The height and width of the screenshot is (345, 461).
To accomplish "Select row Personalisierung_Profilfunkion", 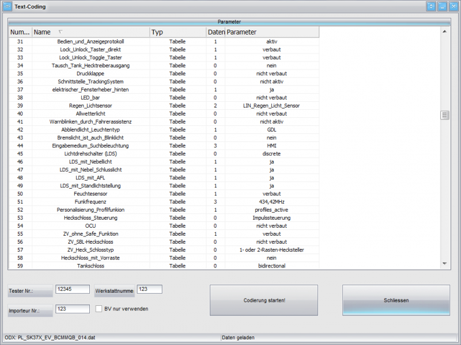I will 164,210.
